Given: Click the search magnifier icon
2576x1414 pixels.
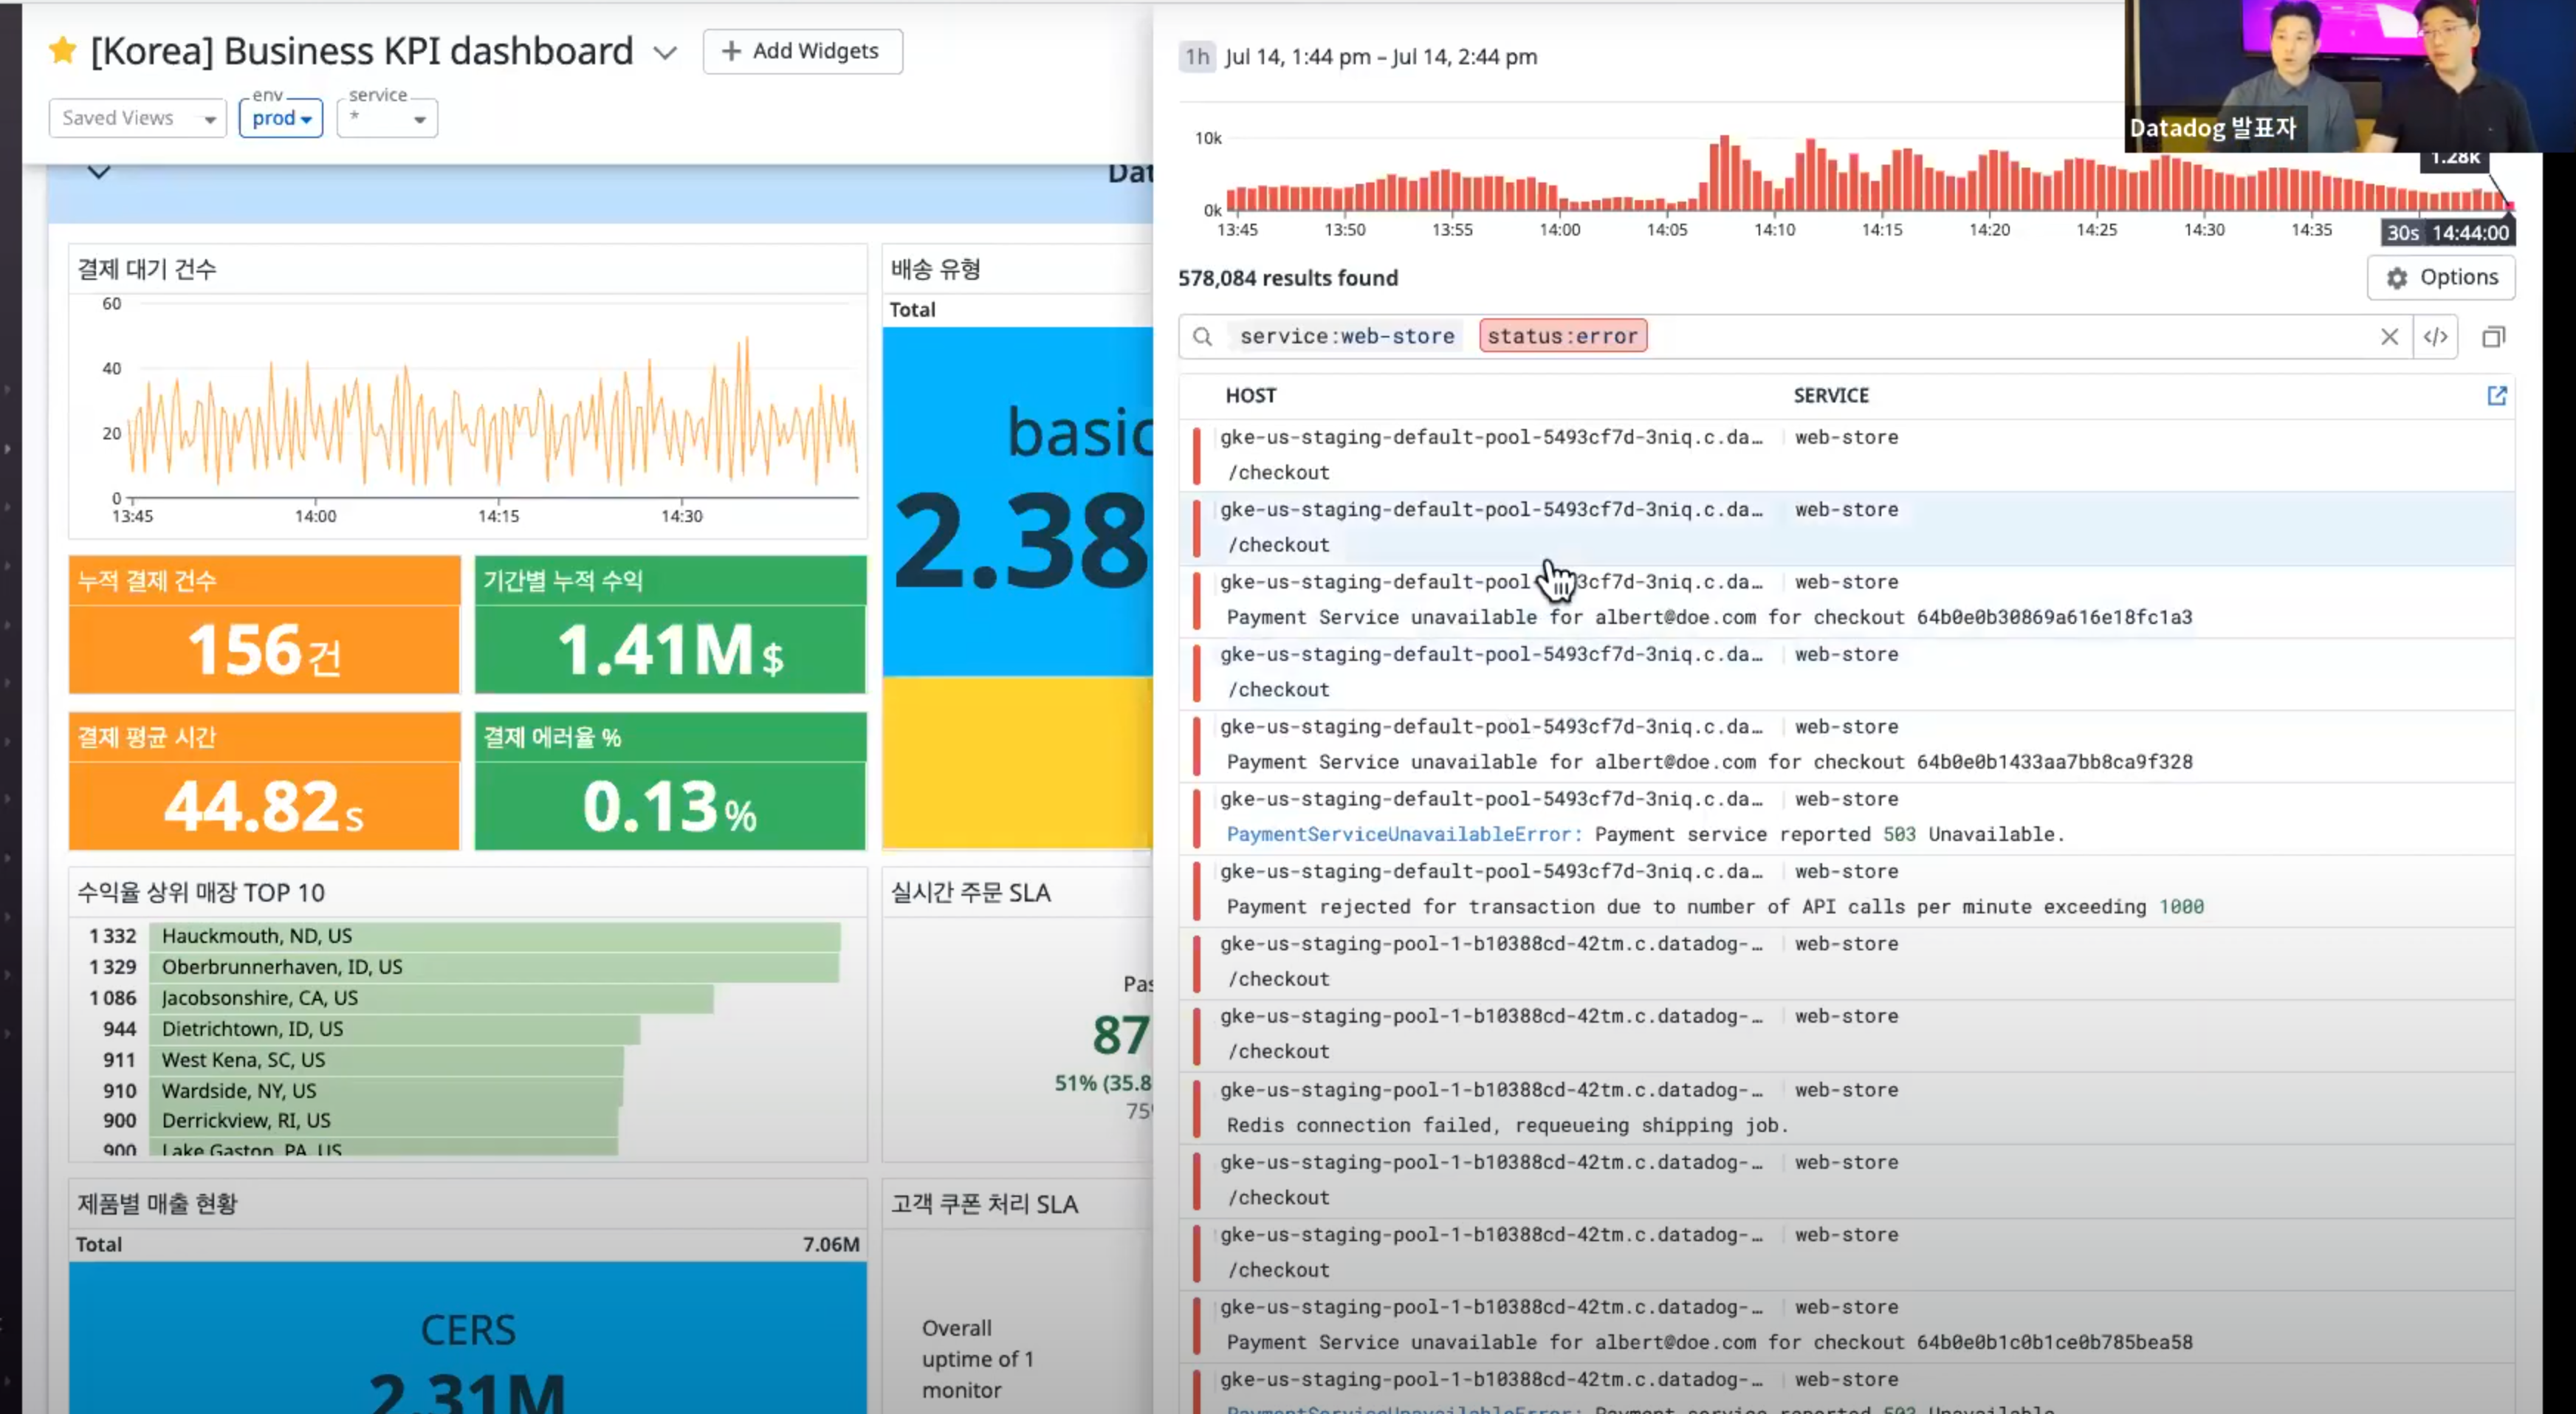Looking at the screenshot, I should point(1203,337).
